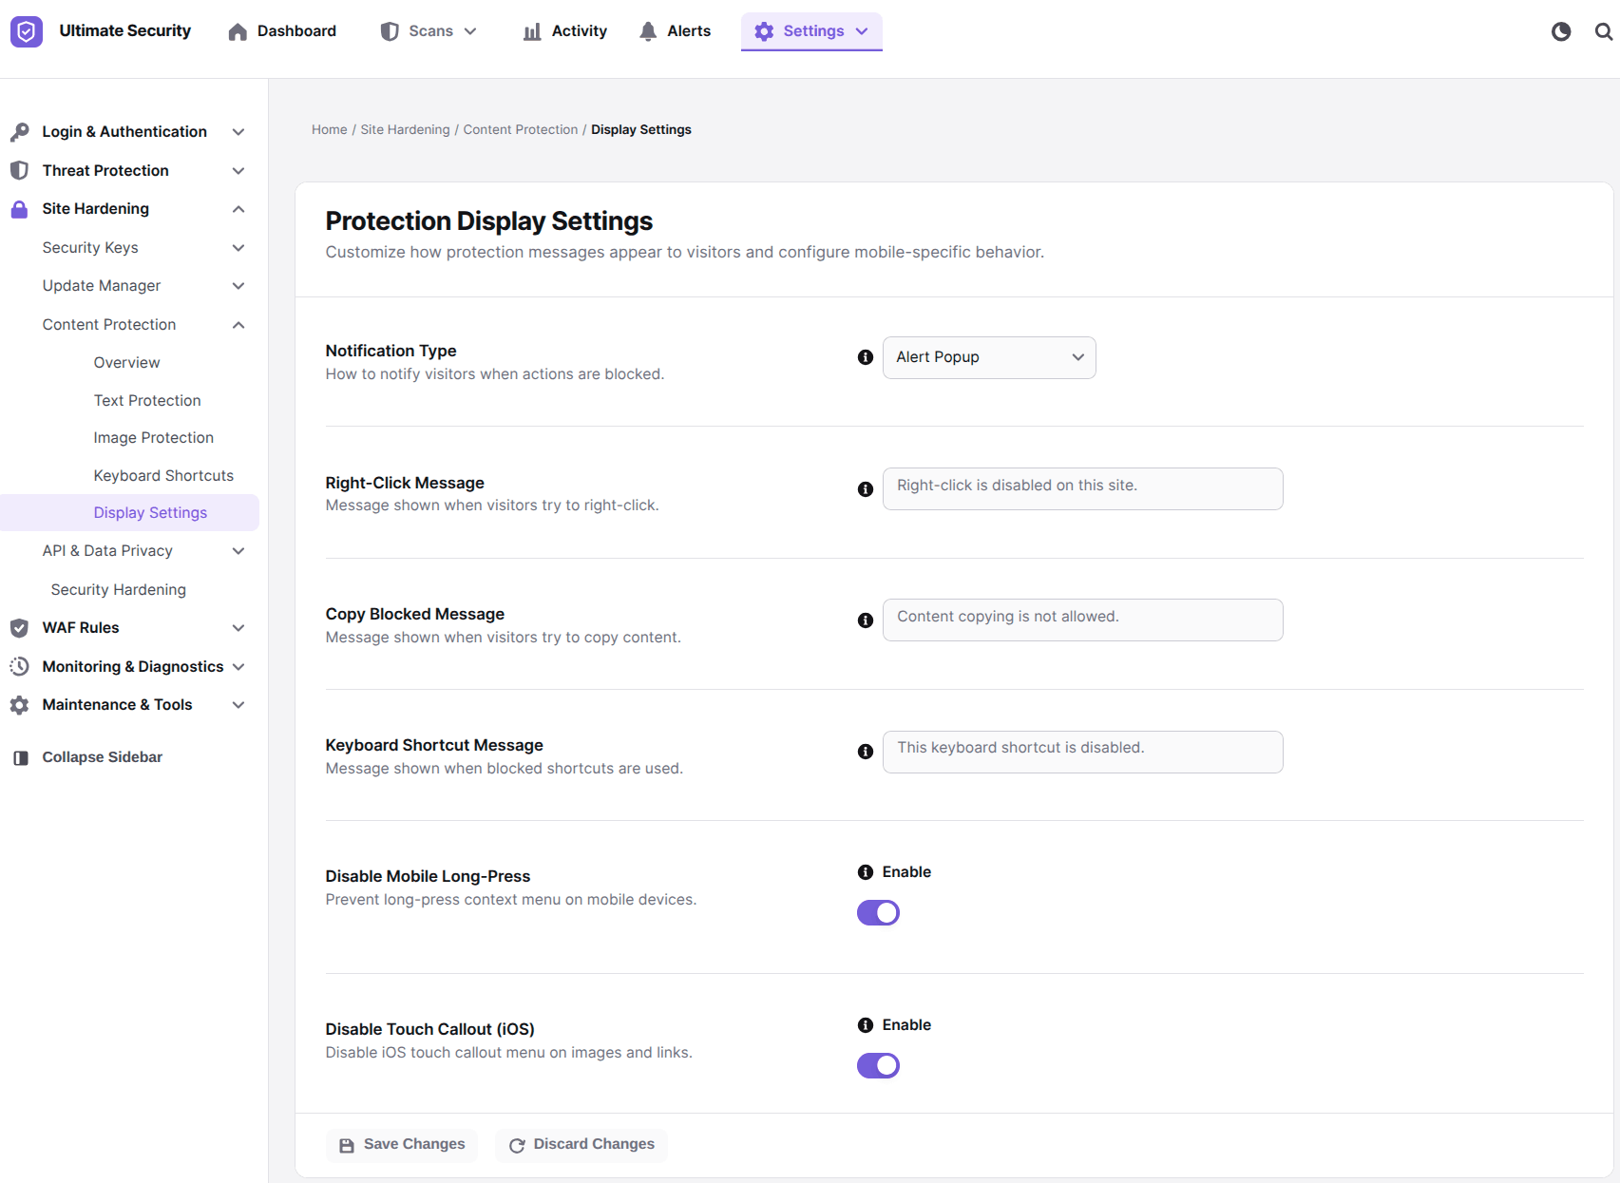Viewport: 1620px width, 1183px height.
Task: Expand Update Manager submenu chevron
Action: click(238, 286)
